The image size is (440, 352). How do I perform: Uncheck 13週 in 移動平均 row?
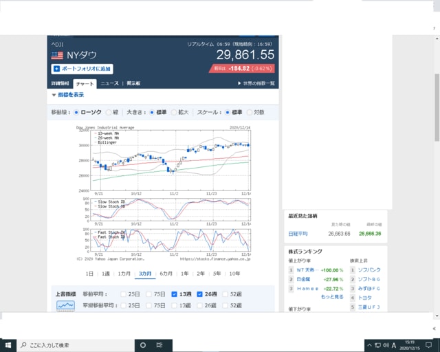pos(174,294)
